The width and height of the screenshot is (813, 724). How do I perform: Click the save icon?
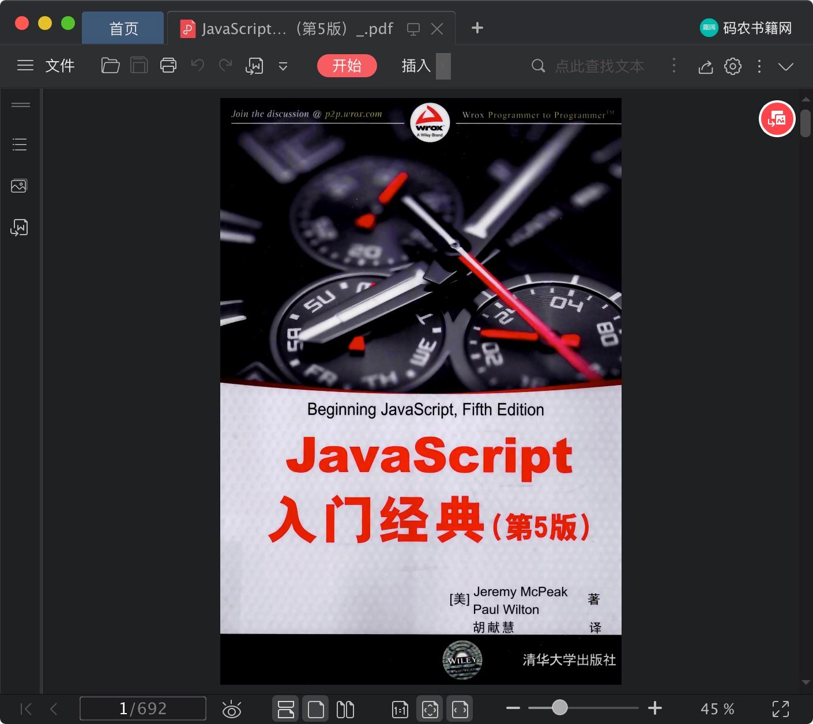(x=139, y=66)
